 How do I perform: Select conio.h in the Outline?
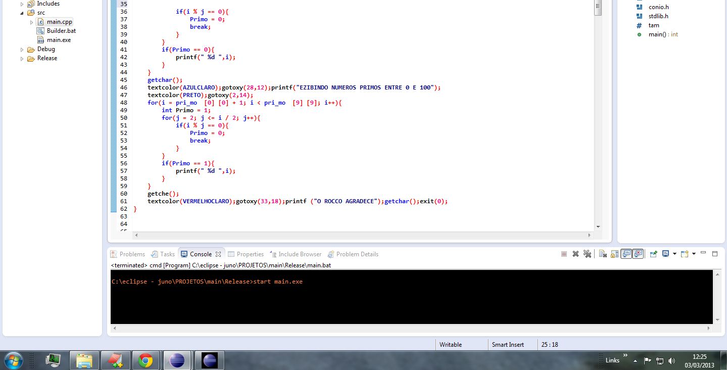coord(658,7)
